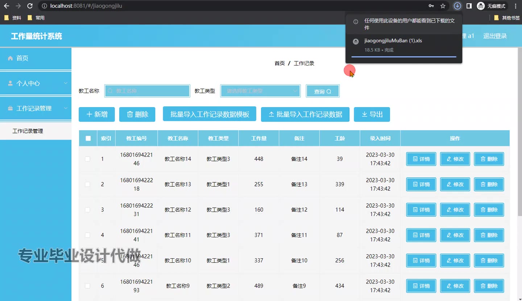Click the 教工名称 search input field

point(148,91)
